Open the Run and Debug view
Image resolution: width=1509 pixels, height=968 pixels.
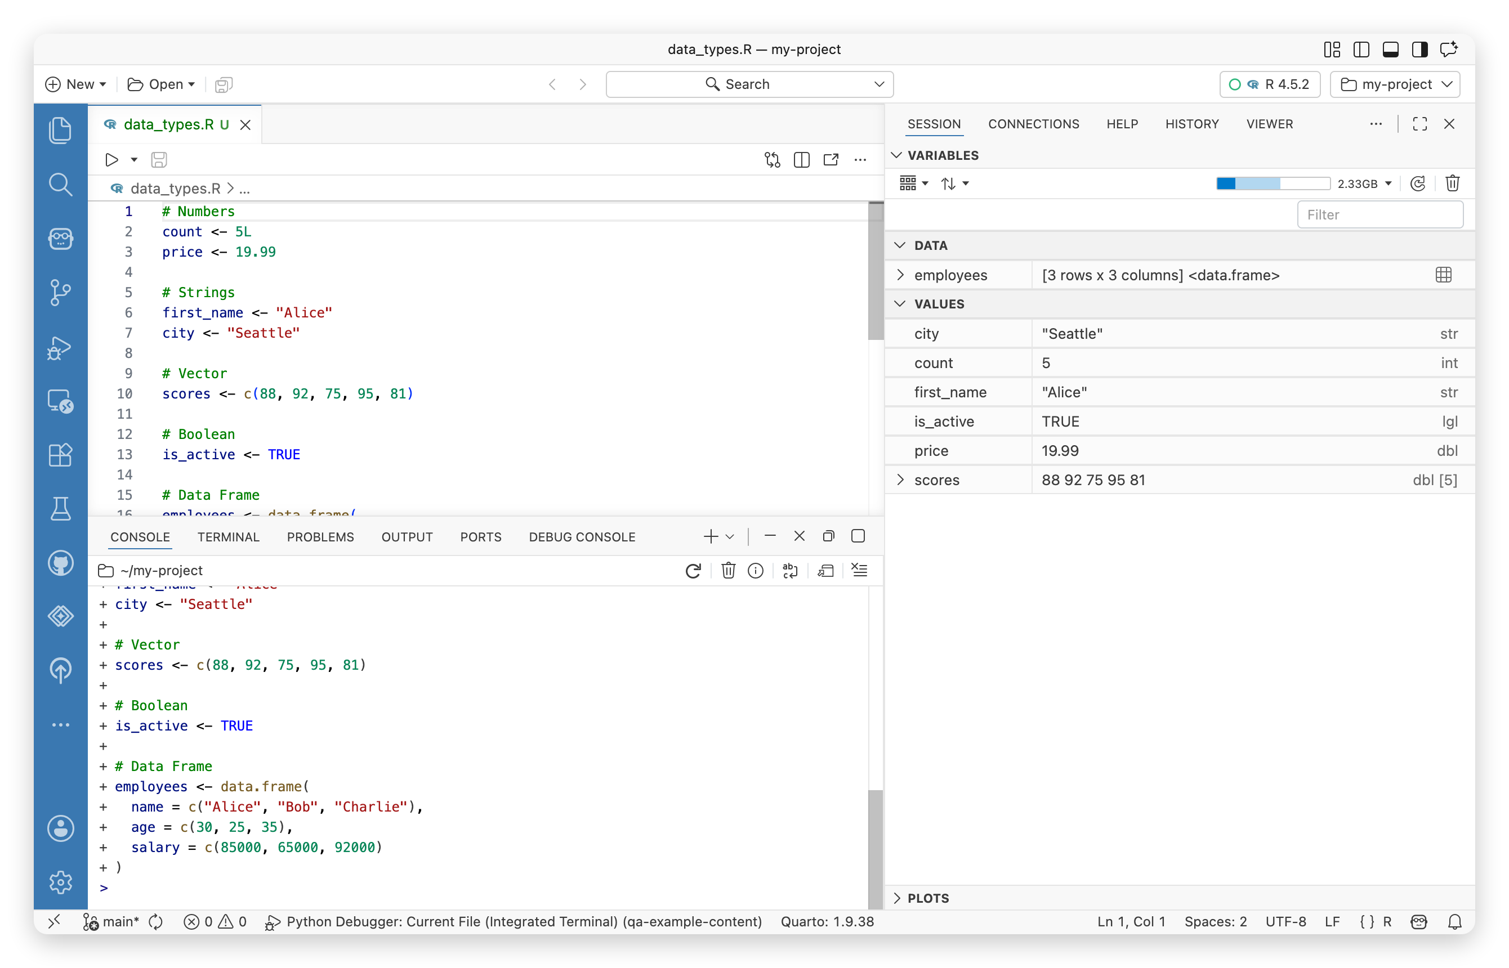(60, 347)
